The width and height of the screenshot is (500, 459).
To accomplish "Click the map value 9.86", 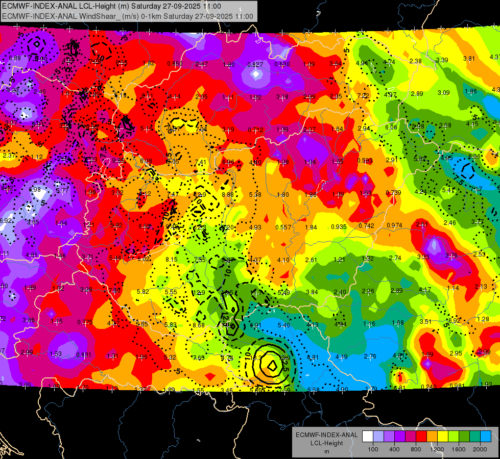I will coord(118,161).
